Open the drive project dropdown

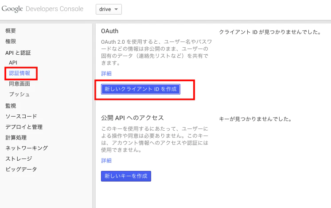[109, 9]
